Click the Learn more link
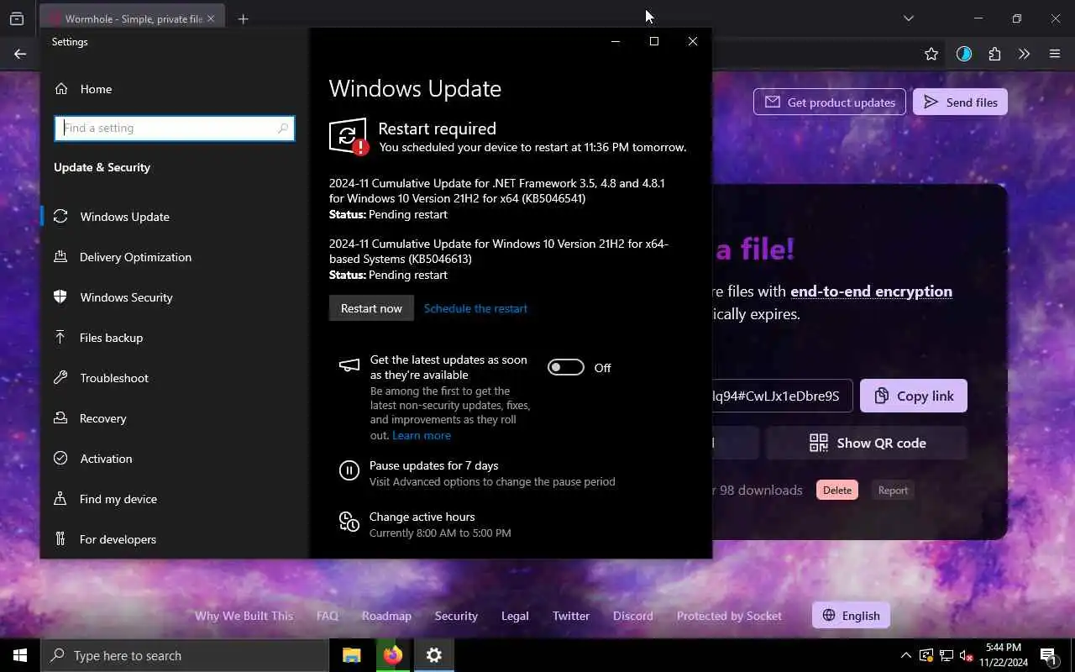Viewport: 1075px width, 672px height. (422, 435)
